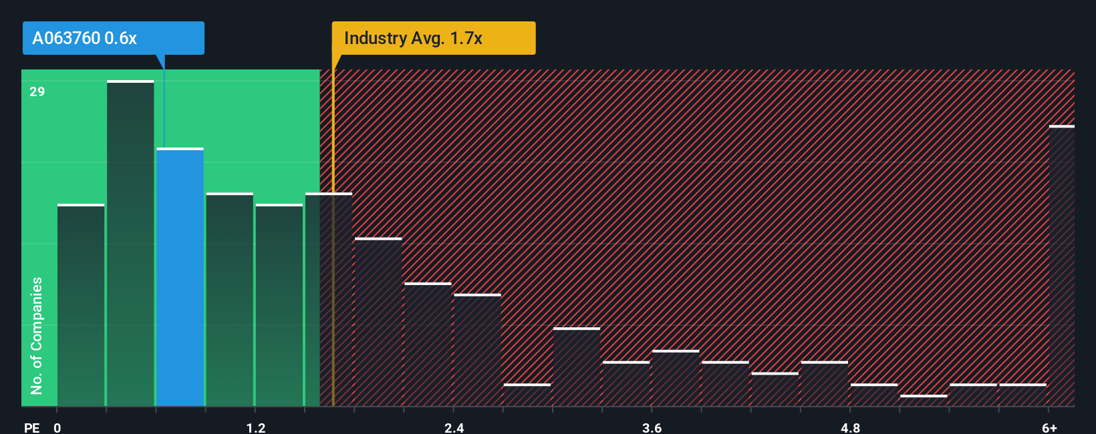Click the No. of Companies axis label
The image size is (1096, 434).
click(37, 335)
